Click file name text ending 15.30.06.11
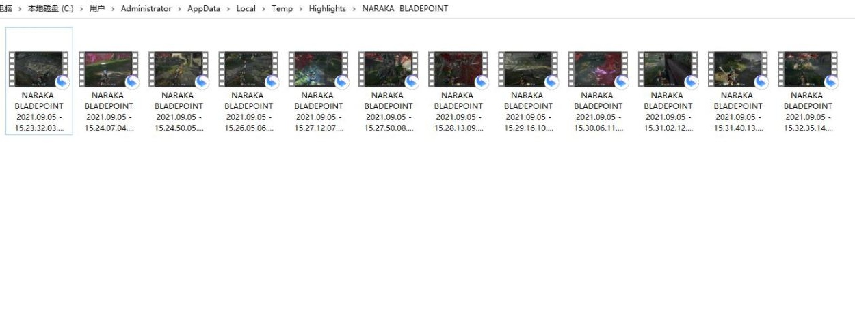 click(x=598, y=112)
